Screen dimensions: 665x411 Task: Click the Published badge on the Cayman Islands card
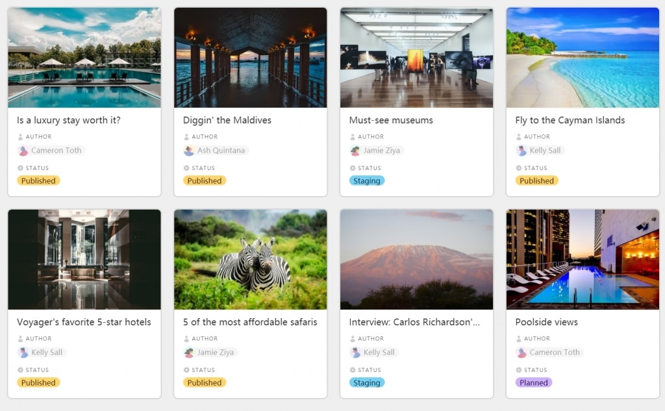point(537,181)
